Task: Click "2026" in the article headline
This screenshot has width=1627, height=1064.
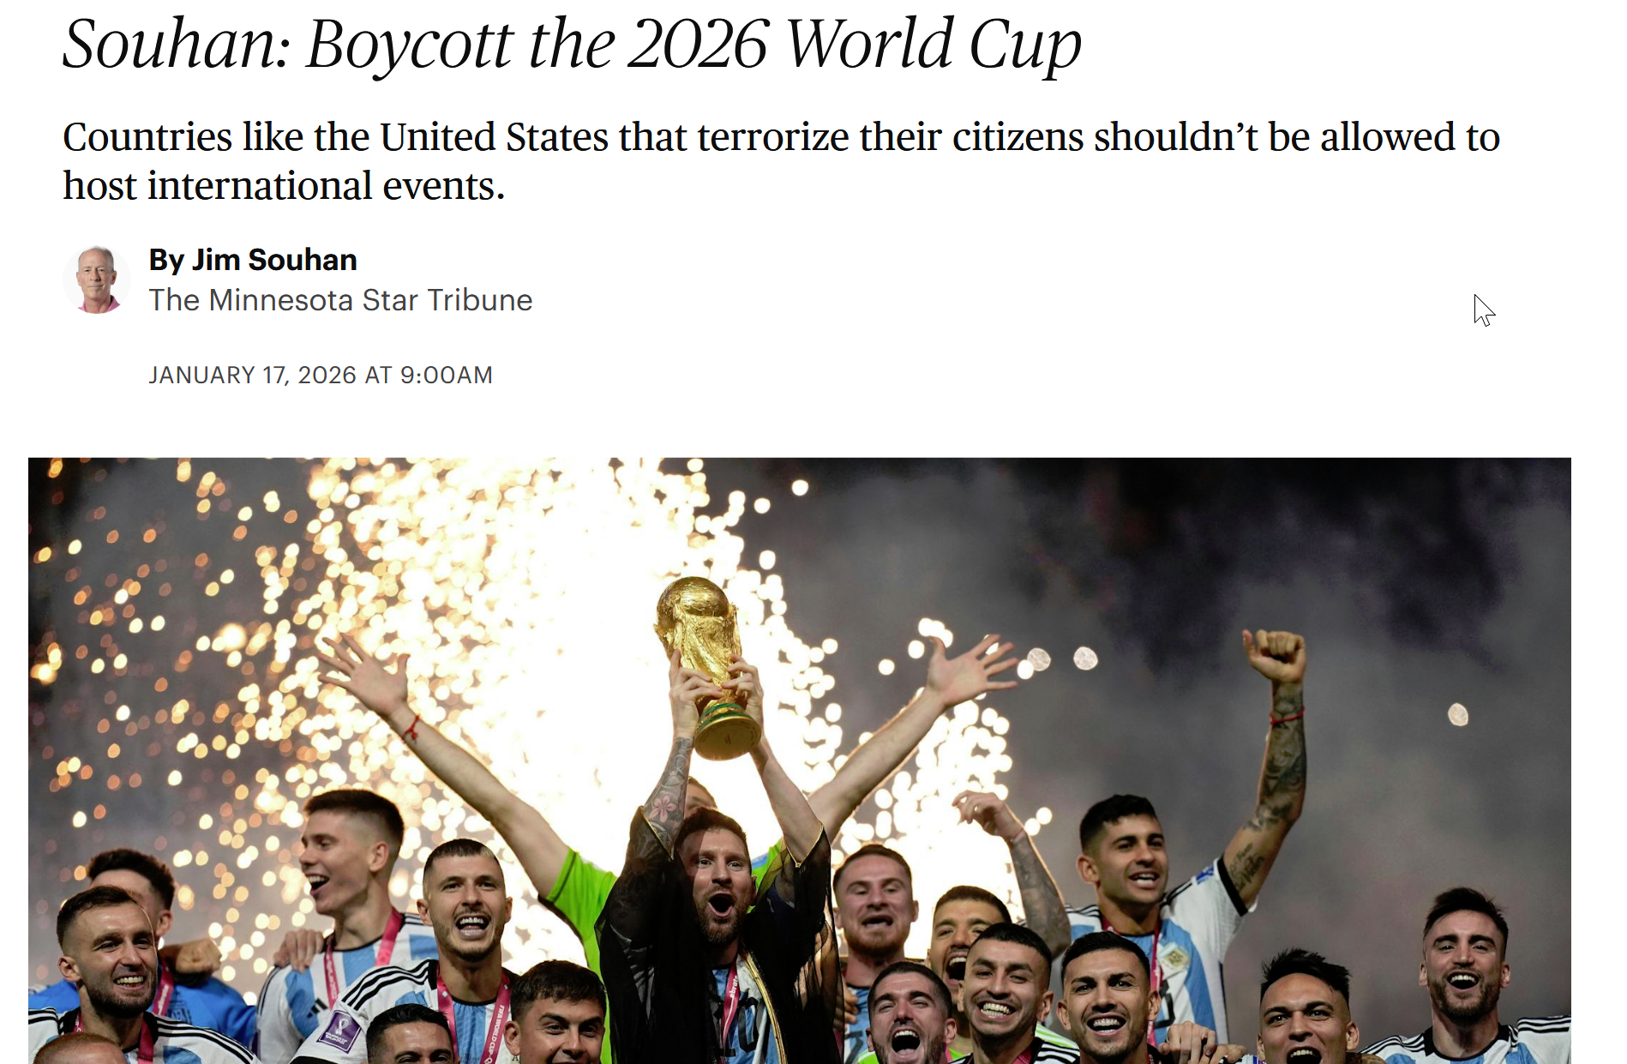Action: pos(697,45)
